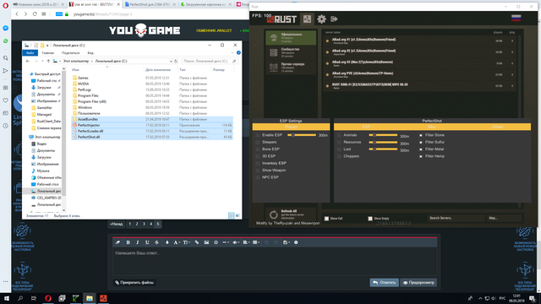Toggle Animals checkbox
Viewport: 541px width, 304px height.
(x=339, y=135)
